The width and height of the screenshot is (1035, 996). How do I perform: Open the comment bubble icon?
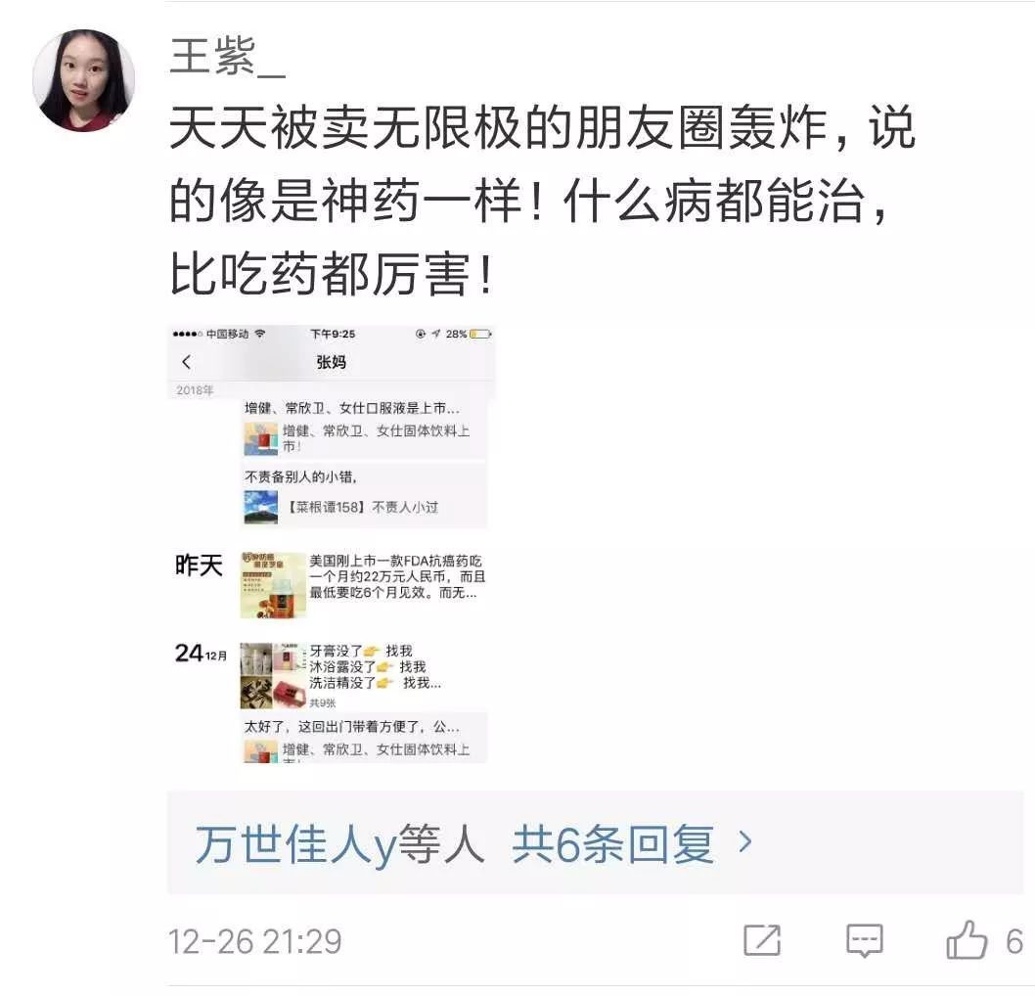(x=864, y=940)
